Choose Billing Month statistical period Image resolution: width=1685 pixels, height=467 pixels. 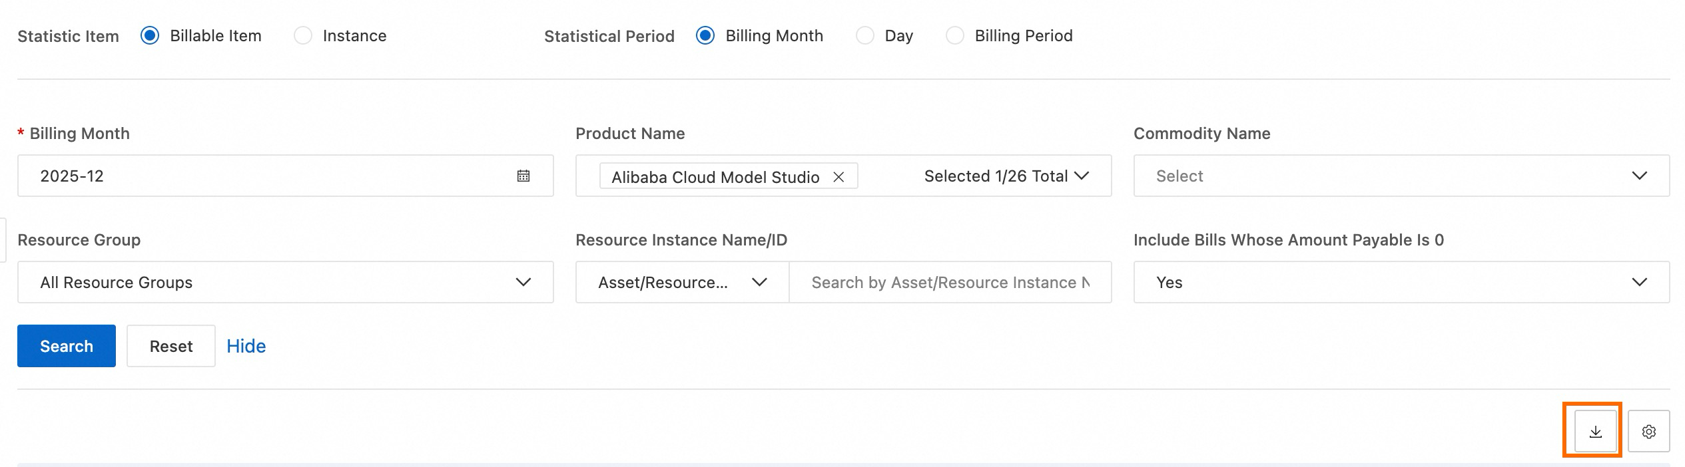tap(705, 36)
